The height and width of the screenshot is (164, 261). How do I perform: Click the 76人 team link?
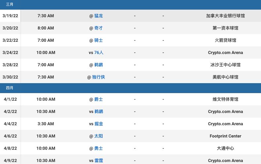99,52
